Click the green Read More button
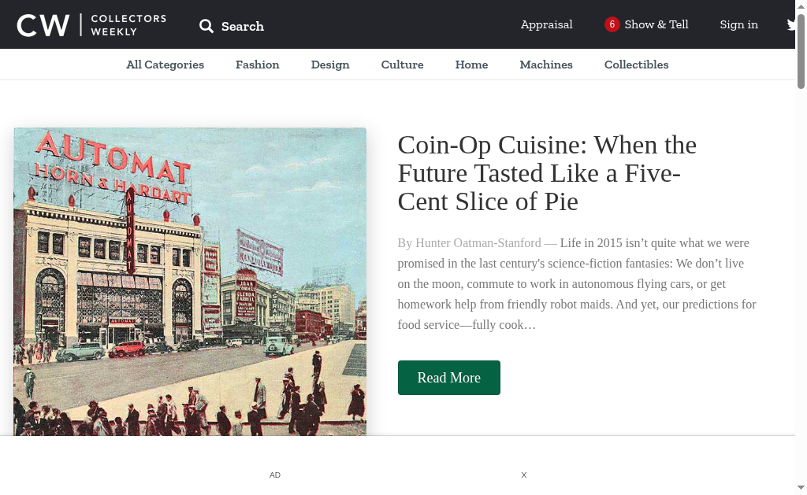The height and width of the screenshot is (495, 807). click(x=448, y=378)
